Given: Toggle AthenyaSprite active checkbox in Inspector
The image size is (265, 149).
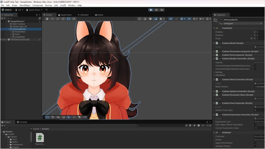Looking at the screenshot, I should (221, 20).
